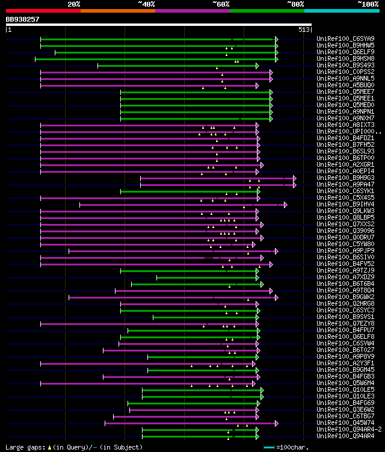
Task: Select the UniRef100_Q10LE5 label
Action: 345,390
